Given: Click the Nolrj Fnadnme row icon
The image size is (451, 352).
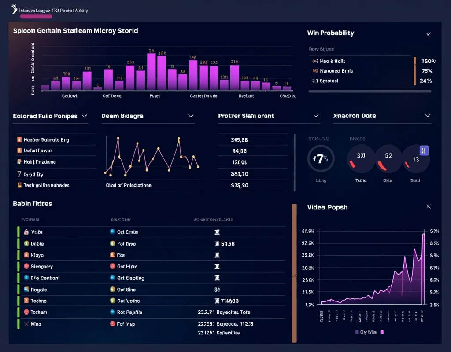Looking at the screenshot, I should pos(19,162).
